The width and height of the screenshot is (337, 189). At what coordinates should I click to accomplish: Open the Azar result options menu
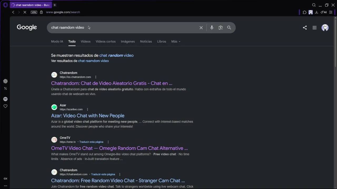coord(87,109)
